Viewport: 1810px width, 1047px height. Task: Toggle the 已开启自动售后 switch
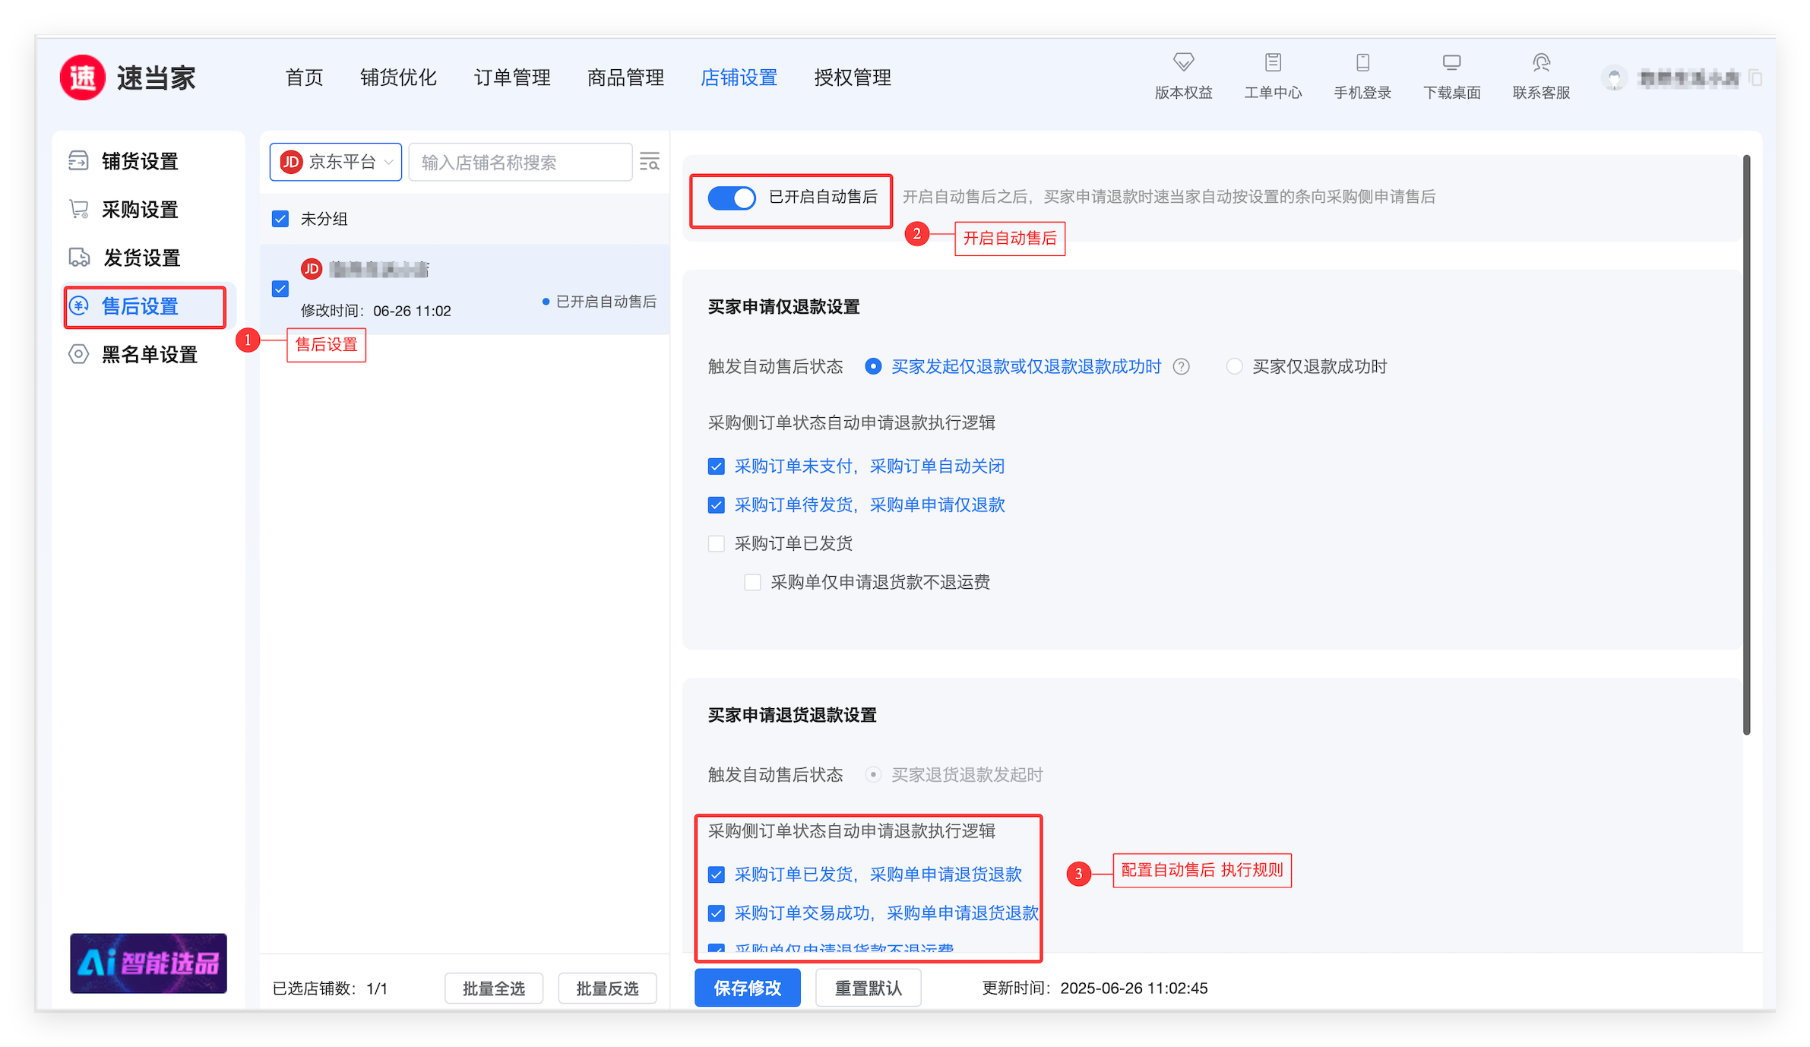732,198
